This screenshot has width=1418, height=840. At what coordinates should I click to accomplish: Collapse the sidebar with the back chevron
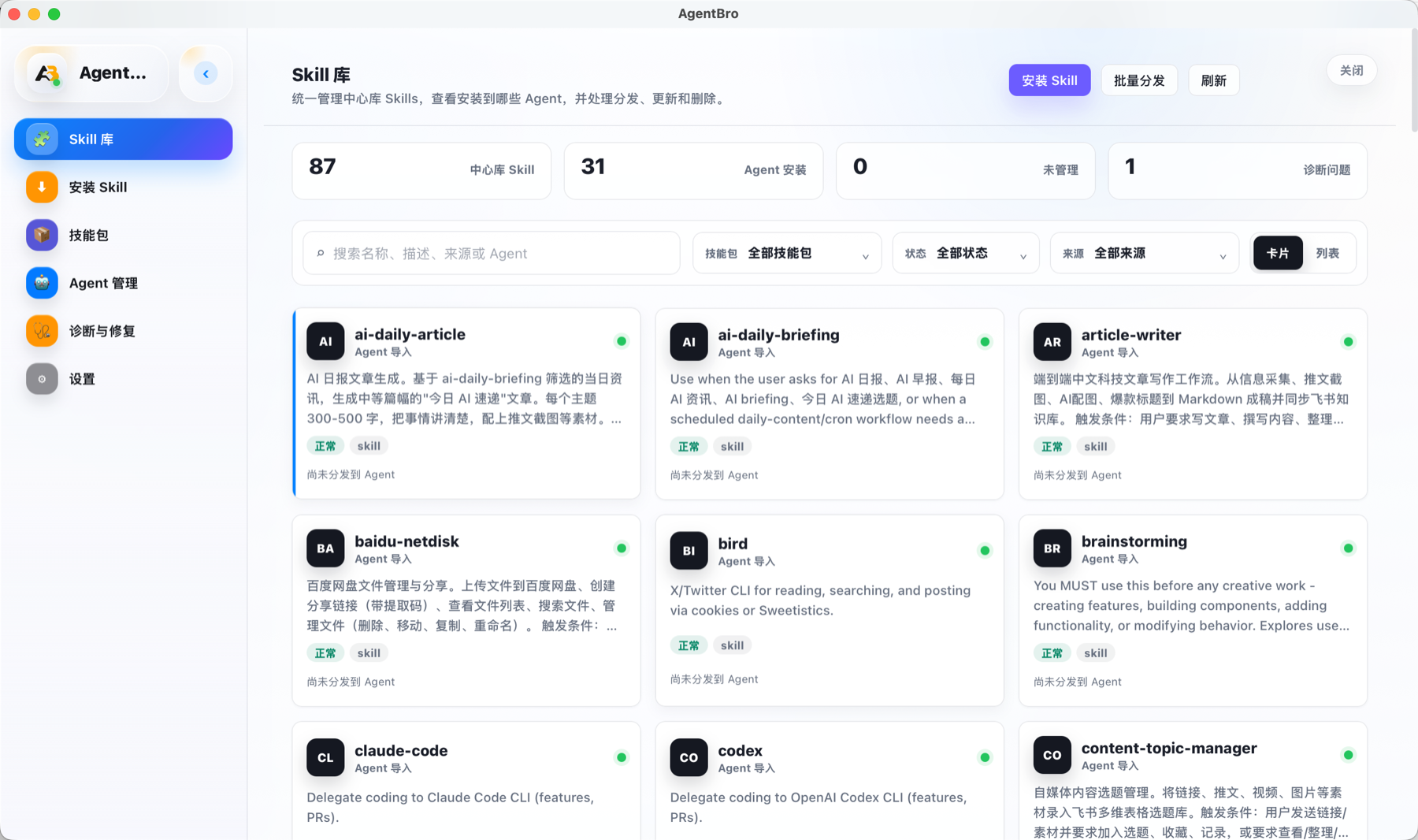206,73
